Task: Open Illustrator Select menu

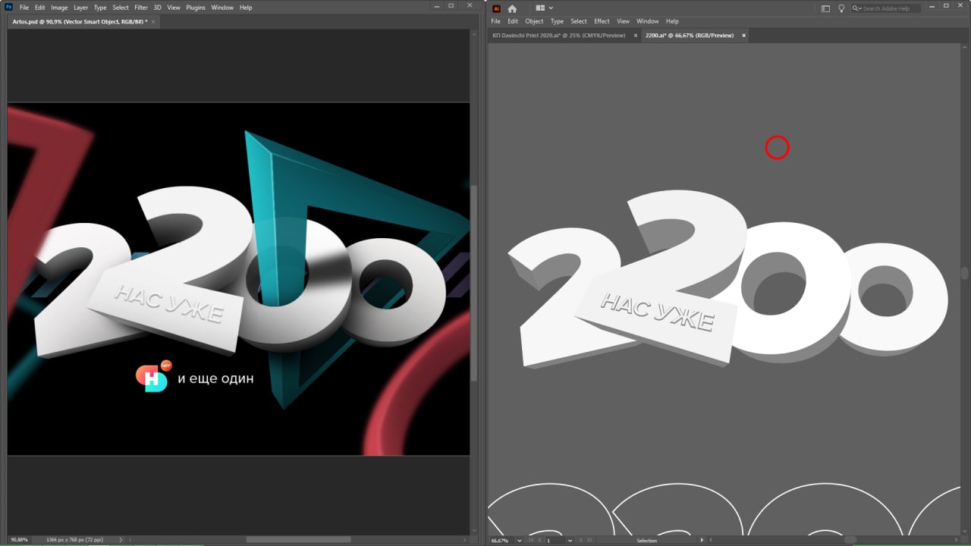Action: point(579,21)
